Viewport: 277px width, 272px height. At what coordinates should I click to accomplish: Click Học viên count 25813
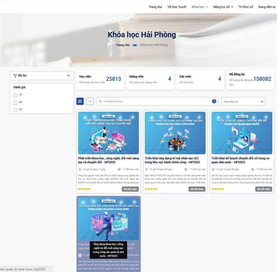point(114,79)
